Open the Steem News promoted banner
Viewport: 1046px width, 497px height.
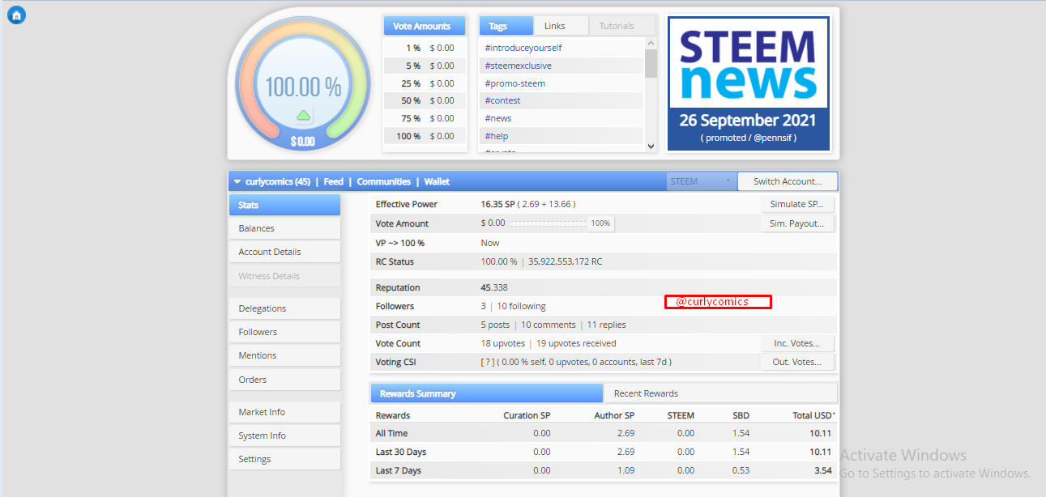click(749, 83)
